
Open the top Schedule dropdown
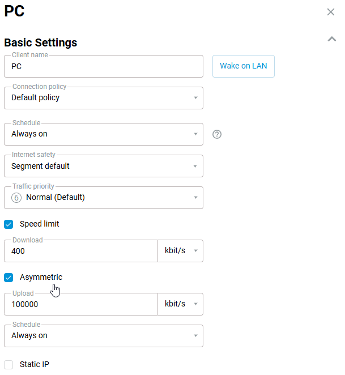pos(103,134)
